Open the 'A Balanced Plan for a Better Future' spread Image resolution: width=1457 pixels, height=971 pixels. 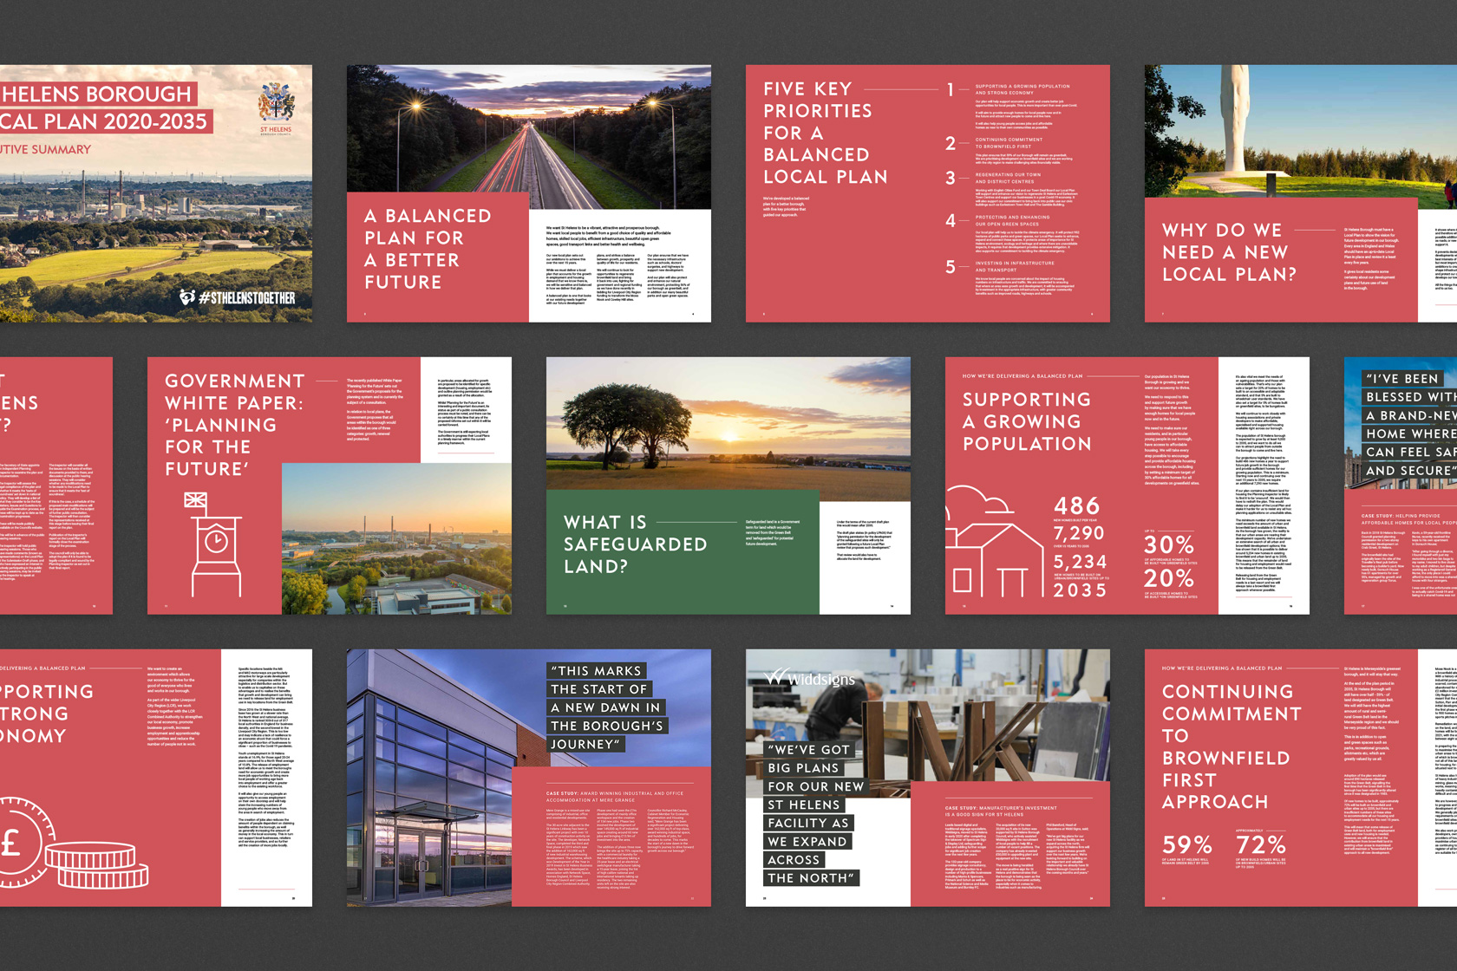pyautogui.click(x=529, y=193)
